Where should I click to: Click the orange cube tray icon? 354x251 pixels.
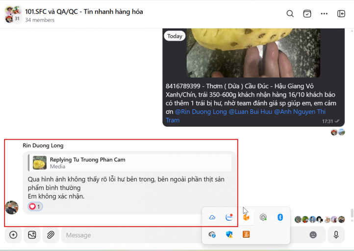(x=246, y=218)
